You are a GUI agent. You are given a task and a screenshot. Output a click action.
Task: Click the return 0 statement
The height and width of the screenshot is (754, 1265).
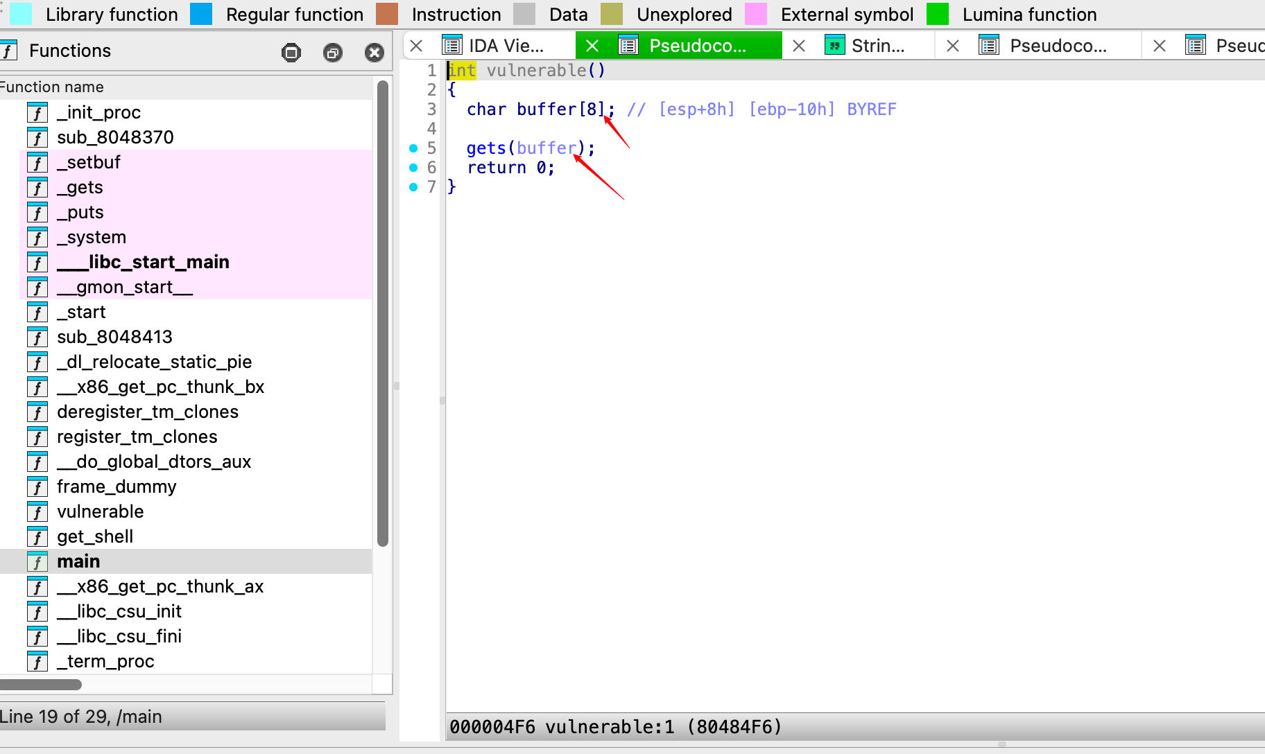[x=511, y=168]
